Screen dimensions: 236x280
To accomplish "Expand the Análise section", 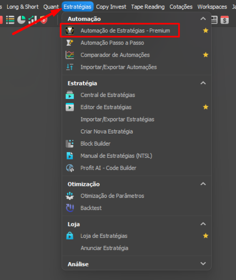I will click(x=203, y=263).
